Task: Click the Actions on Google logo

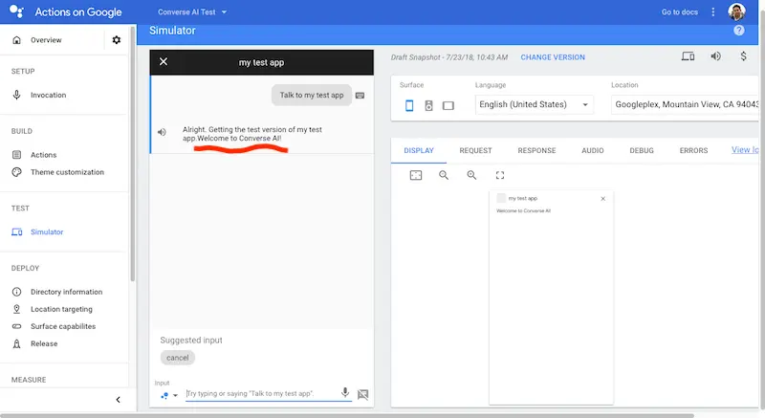Action: pos(16,11)
